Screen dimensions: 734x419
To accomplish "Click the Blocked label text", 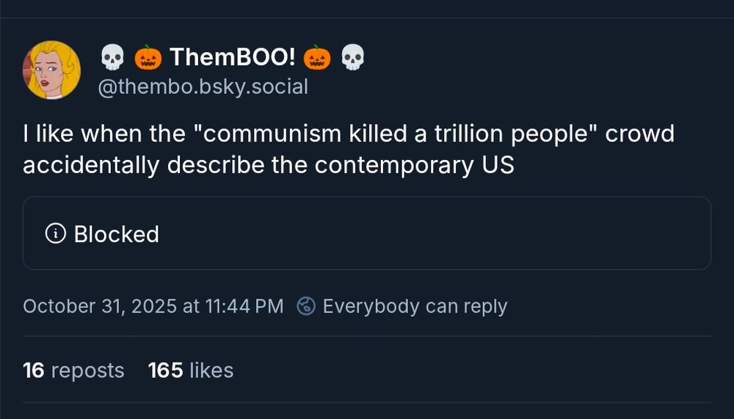I will [116, 234].
